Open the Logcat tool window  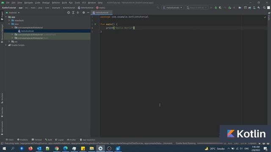point(59,140)
